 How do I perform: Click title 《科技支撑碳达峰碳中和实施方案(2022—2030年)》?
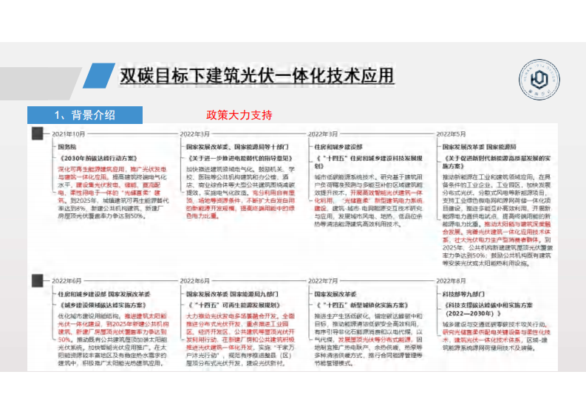click(488, 309)
